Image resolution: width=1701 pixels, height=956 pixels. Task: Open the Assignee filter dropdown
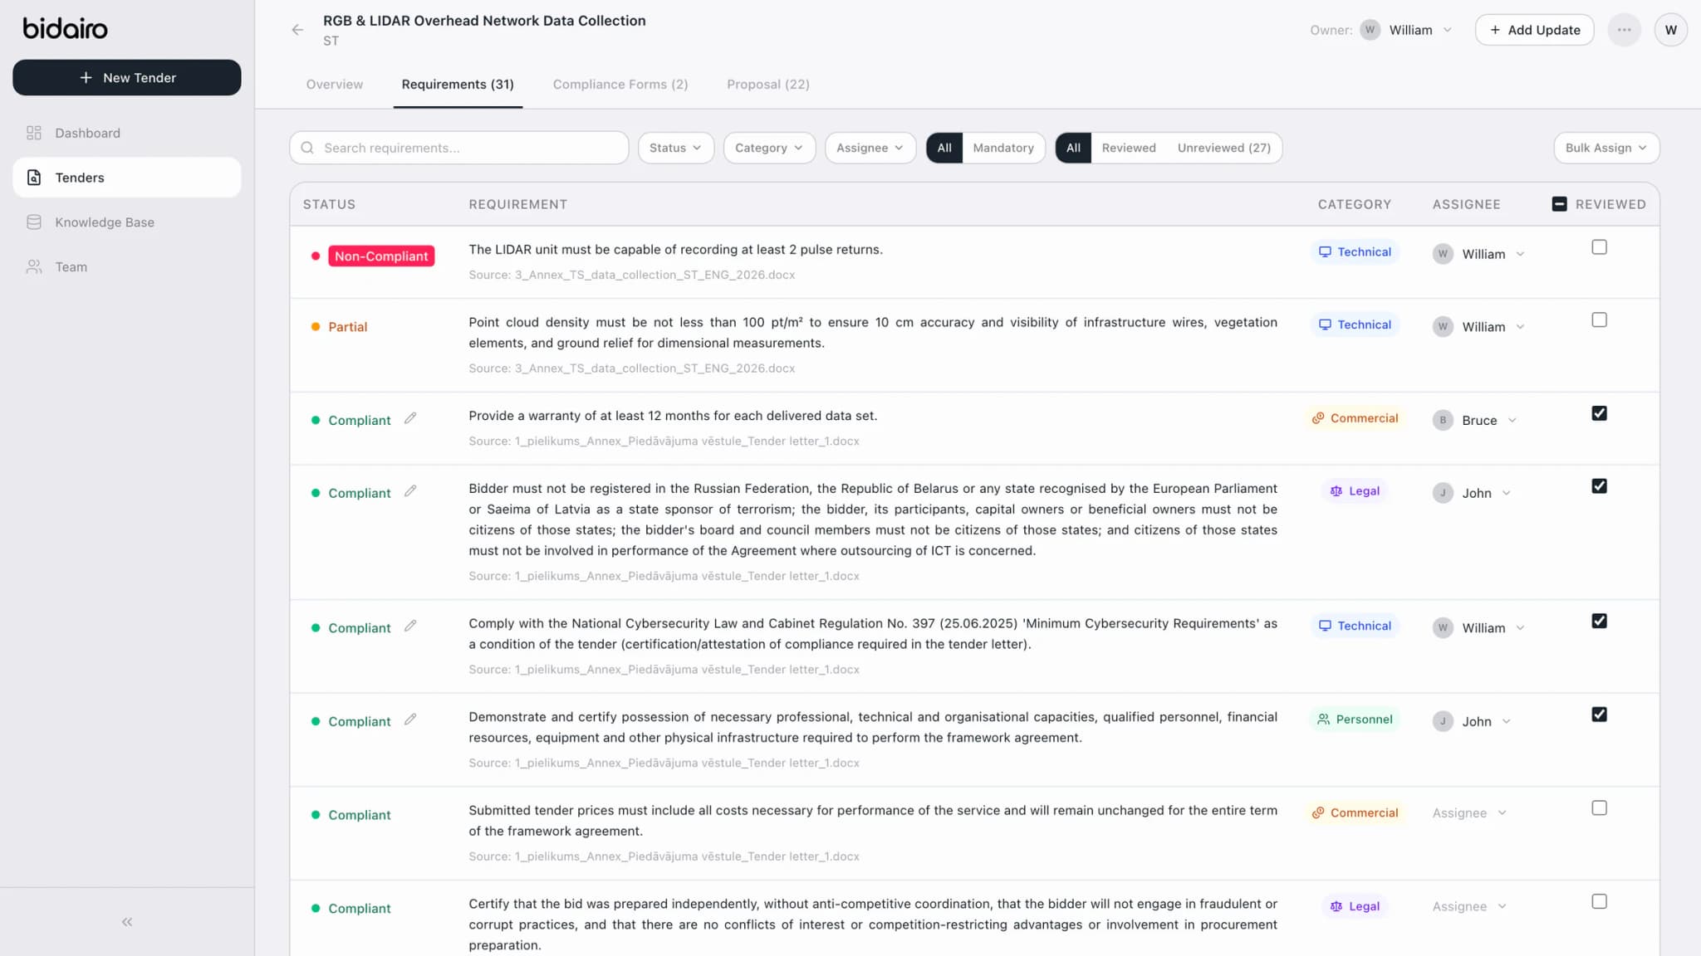[x=870, y=148]
